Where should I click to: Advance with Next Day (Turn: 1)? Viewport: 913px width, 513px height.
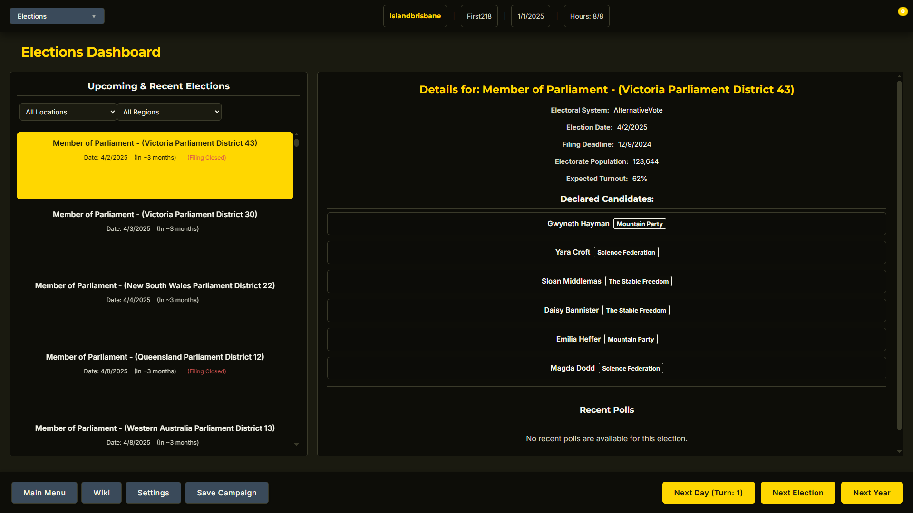(708, 493)
